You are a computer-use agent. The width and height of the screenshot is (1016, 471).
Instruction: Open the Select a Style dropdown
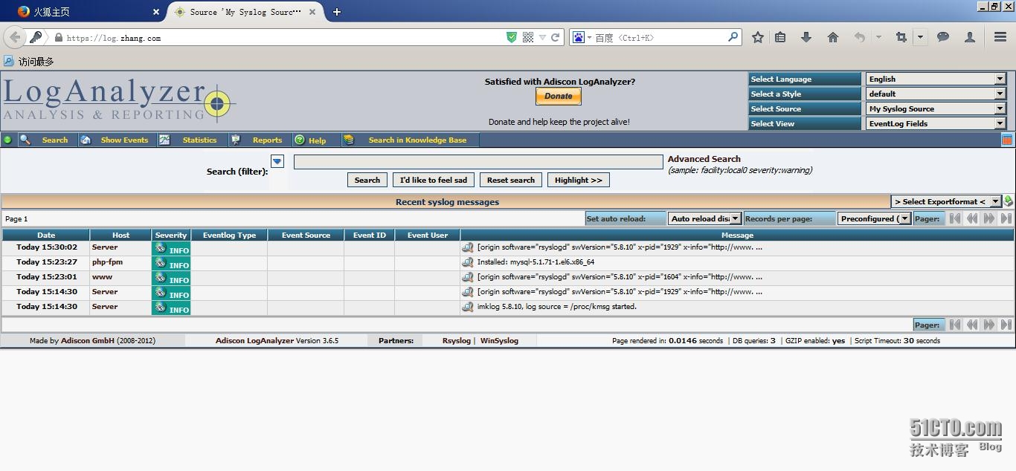pos(936,94)
